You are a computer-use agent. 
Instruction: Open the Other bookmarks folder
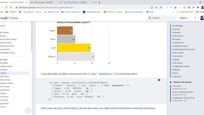(185, 12)
